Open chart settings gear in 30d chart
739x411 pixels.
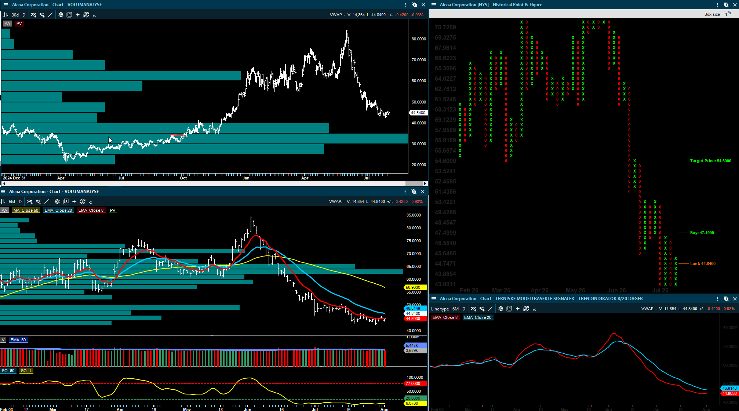tap(61, 15)
